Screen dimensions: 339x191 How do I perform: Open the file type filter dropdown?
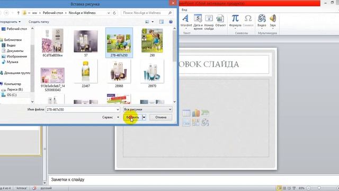[x=170, y=109]
